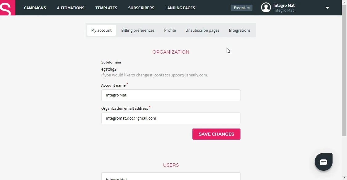Switch to the Profile tab
The image size is (347, 180).
[170, 30]
